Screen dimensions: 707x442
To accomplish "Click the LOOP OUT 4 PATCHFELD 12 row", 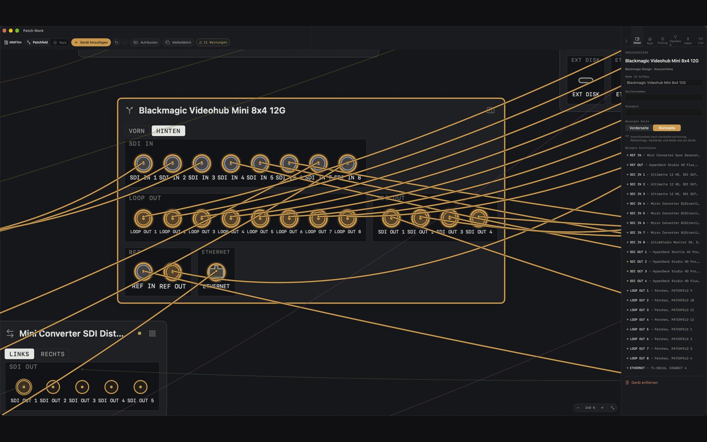I will pos(664,320).
